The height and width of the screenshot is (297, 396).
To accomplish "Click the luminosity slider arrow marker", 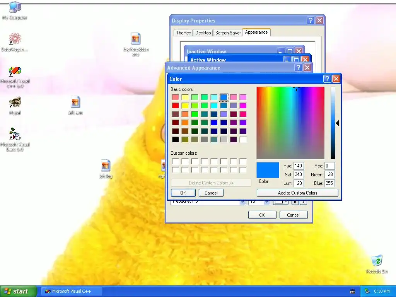I will click(x=337, y=123).
